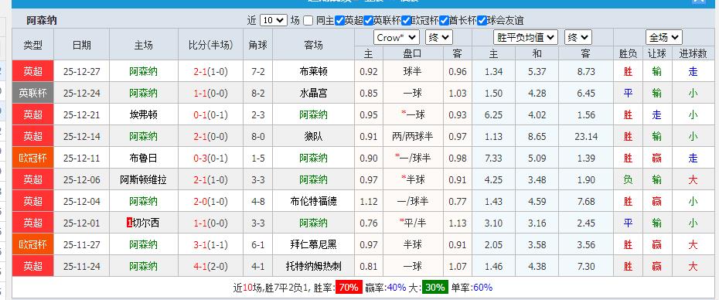This screenshot has height=300, width=719.
Task: Select the 英联杯 league tag on 25-12-24
Action: tap(33, 93)
